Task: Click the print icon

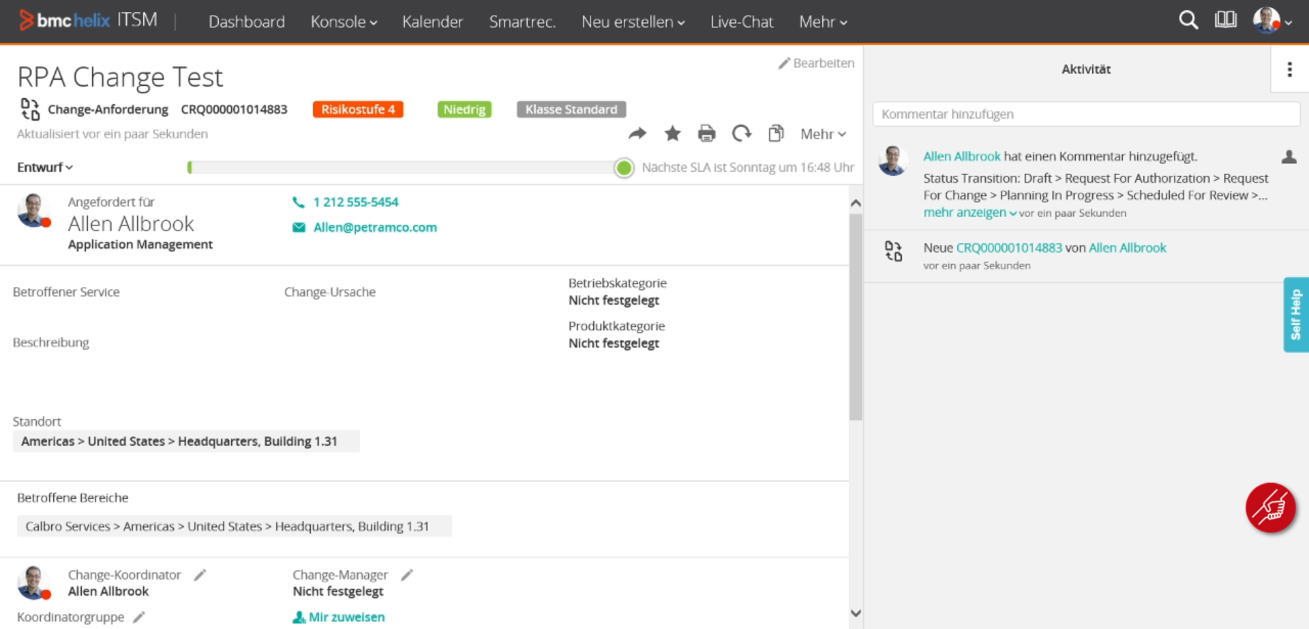Action: 707,134
